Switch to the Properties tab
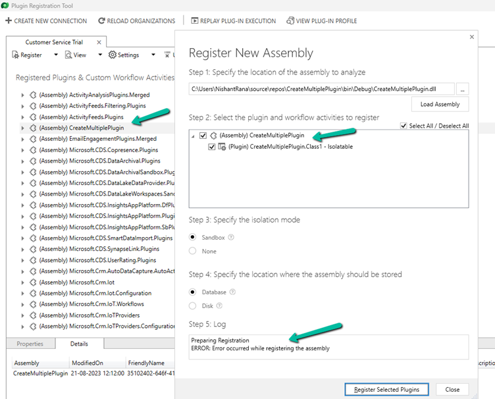The image size is (495, 399). point(30,344)
